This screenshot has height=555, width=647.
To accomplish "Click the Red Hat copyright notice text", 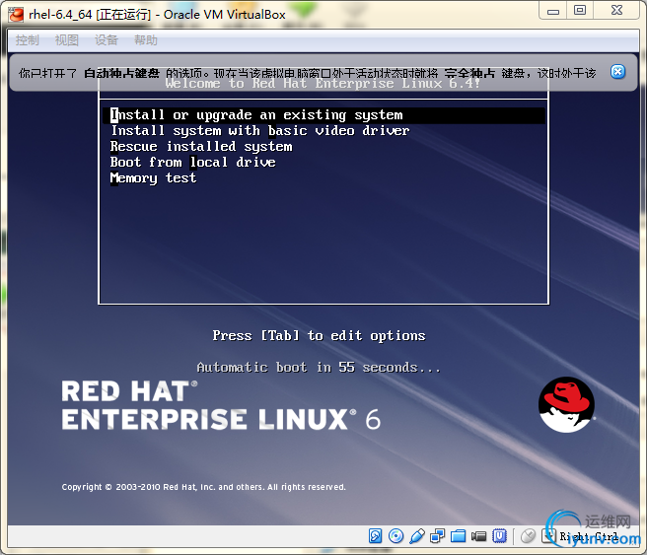I will pyautogui.click(x=203, y=487).
